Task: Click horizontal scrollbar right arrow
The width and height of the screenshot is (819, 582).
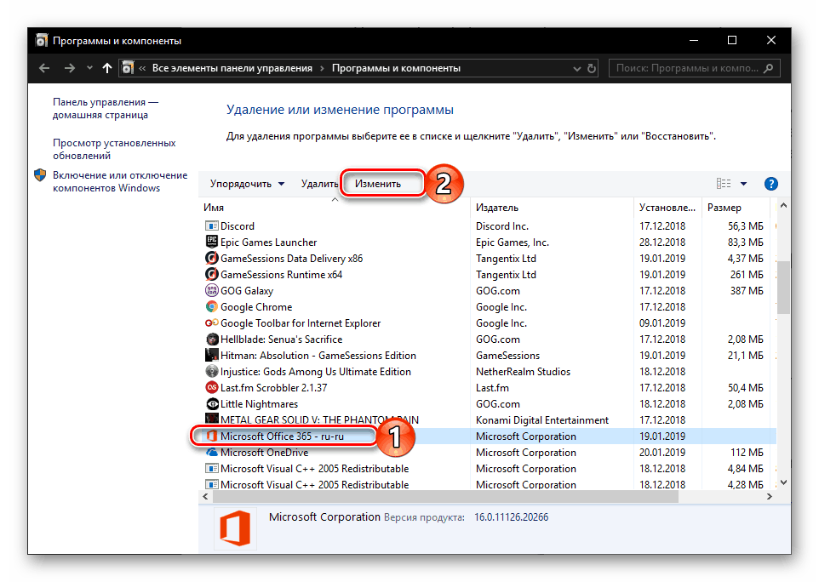Action: [769, 496]
